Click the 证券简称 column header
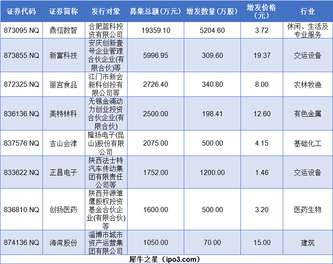The image size is (333, 264). point(64,12)
